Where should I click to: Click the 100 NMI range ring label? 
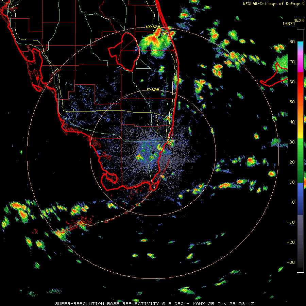(x=153, y=27)
